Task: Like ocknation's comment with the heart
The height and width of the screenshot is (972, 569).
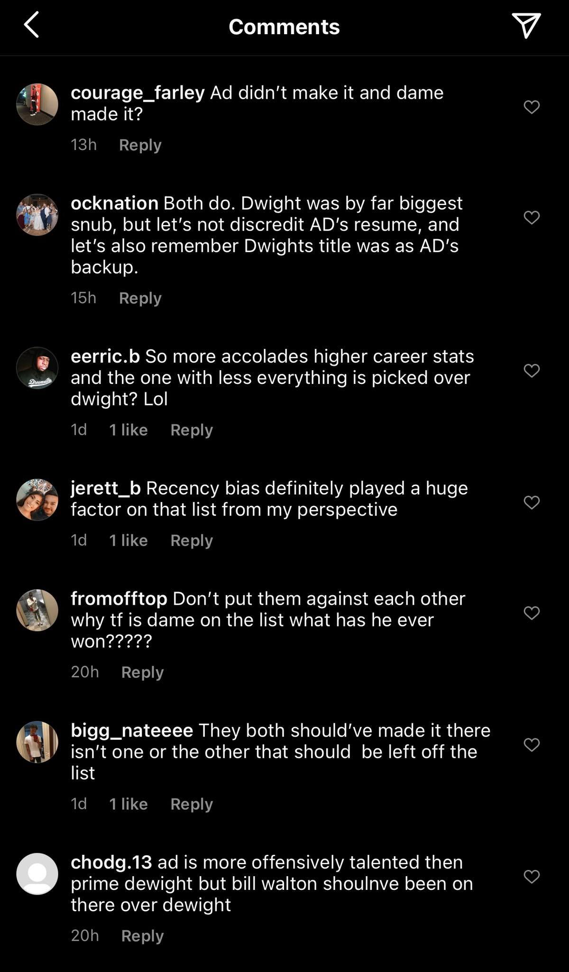Action: click(x=532, y=217)
